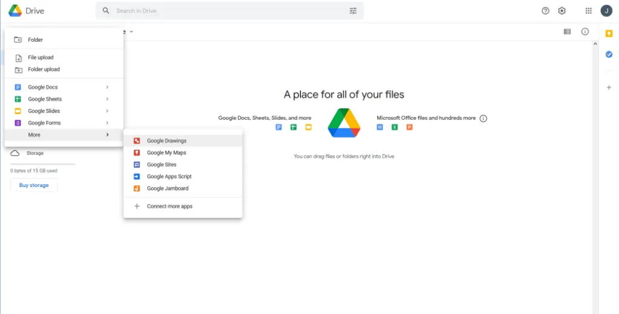Screen dimensions: 619x314
Task: Click the Docs icon under center heading
Action: click(x=279, y=127)
